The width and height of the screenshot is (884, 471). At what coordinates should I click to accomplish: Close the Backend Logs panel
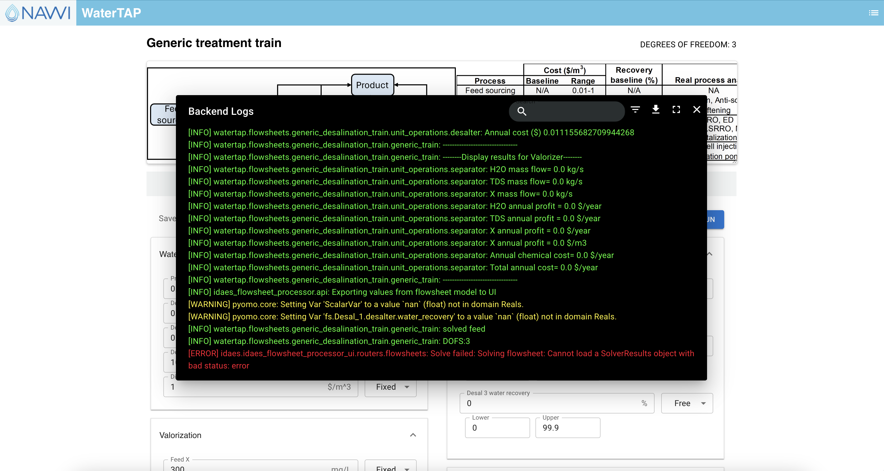tap(697, 110)
